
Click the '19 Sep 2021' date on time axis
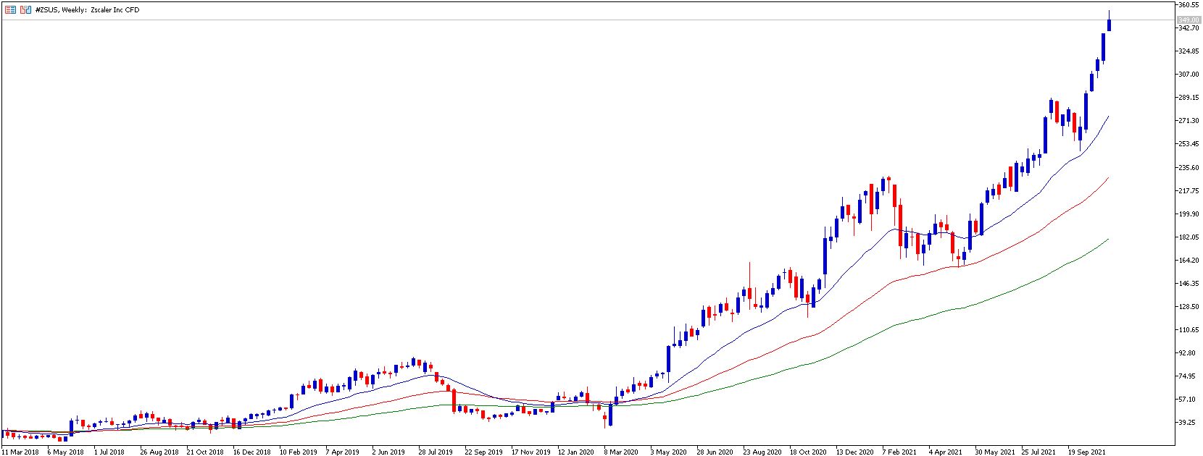tap(1086, 452)
